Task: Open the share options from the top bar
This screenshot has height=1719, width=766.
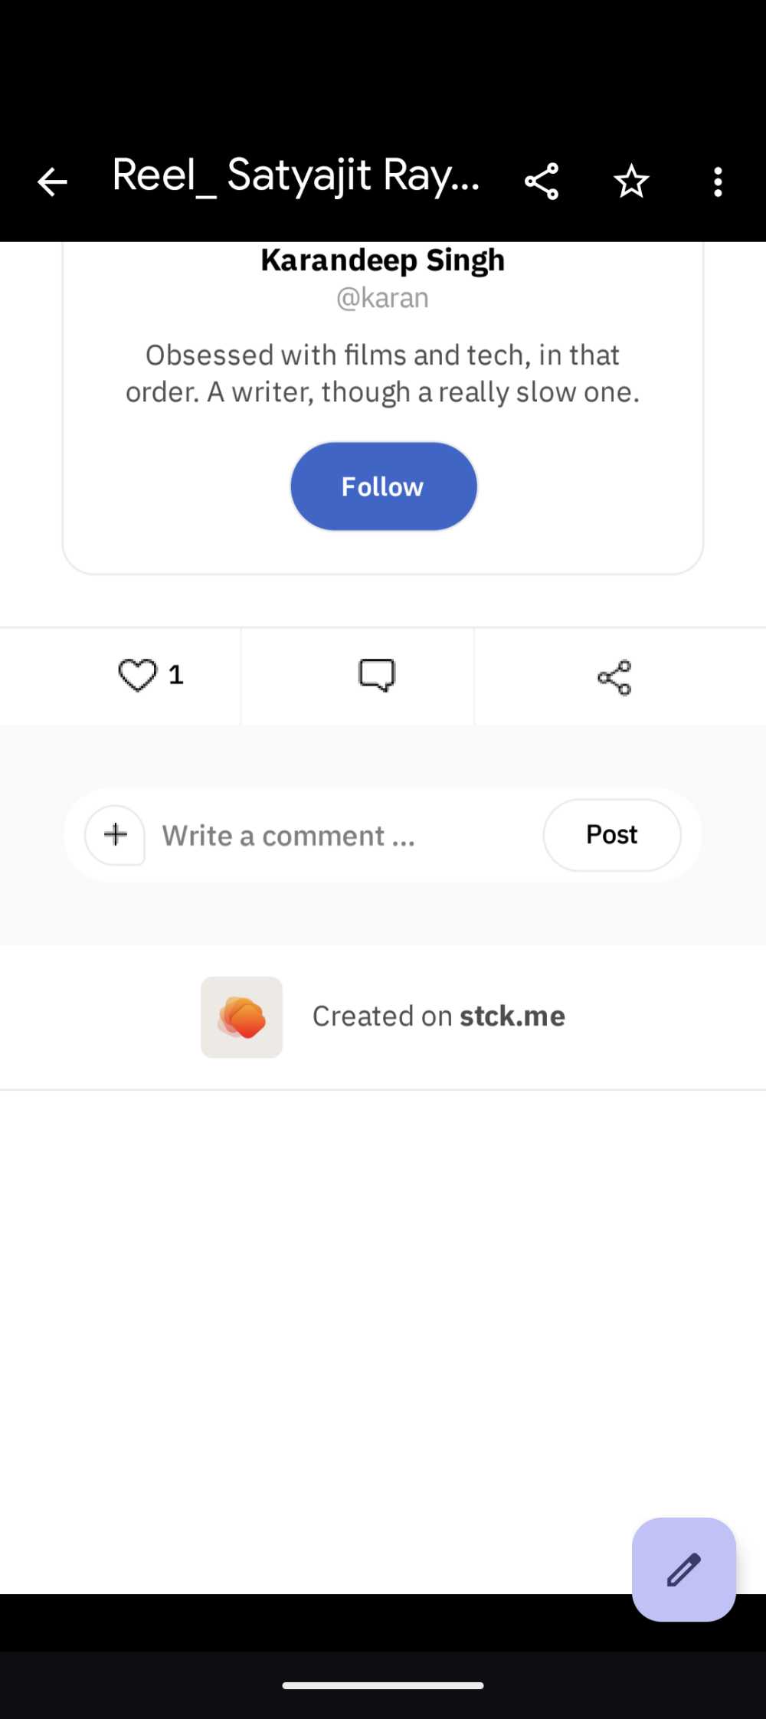Action: pos(543,181)
